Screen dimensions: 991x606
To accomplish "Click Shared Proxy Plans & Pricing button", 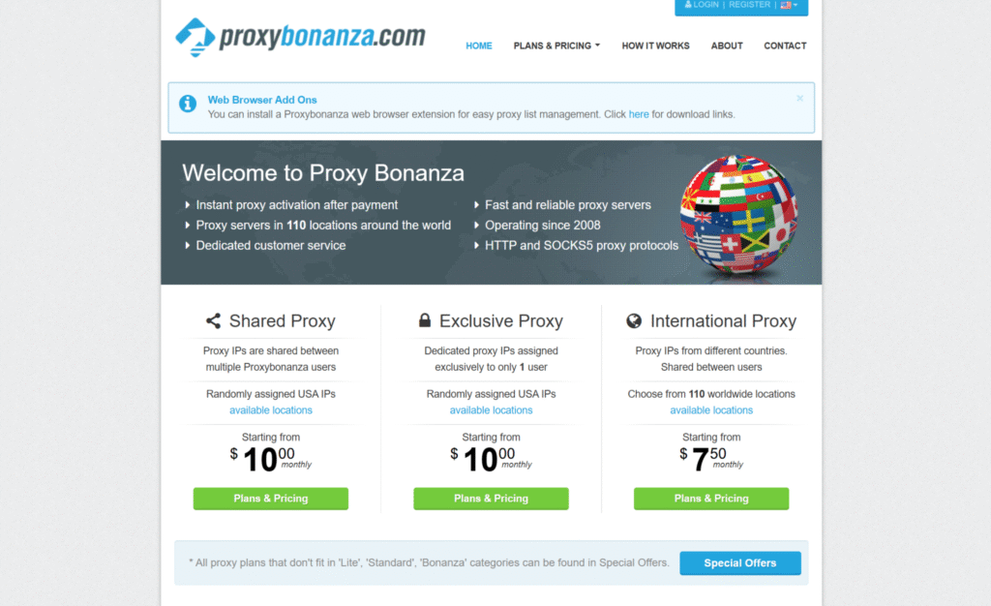I will click(x=271, y=499).
